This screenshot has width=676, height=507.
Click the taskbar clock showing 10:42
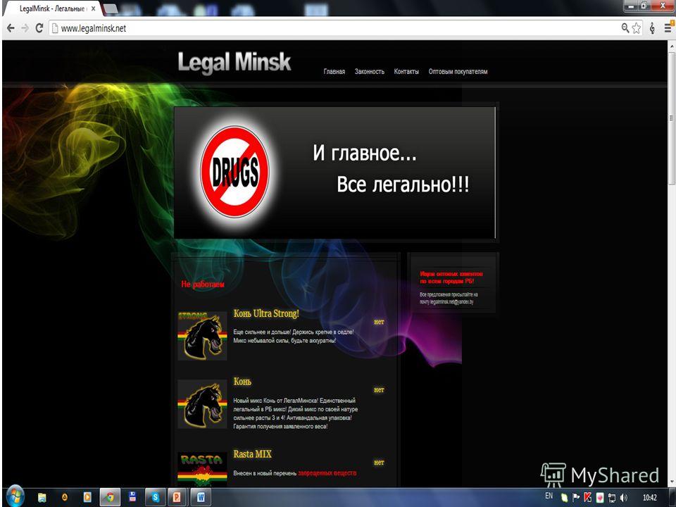(x=650, y=498)
